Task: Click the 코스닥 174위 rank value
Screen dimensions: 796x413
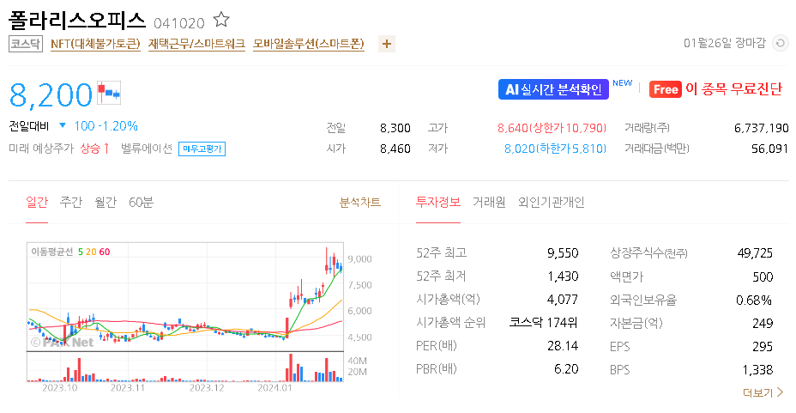Action: pyautogui.click(x=544, y=323)
